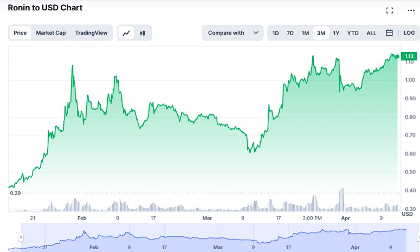Click the green 1.13 current price tag

(409, 56)
